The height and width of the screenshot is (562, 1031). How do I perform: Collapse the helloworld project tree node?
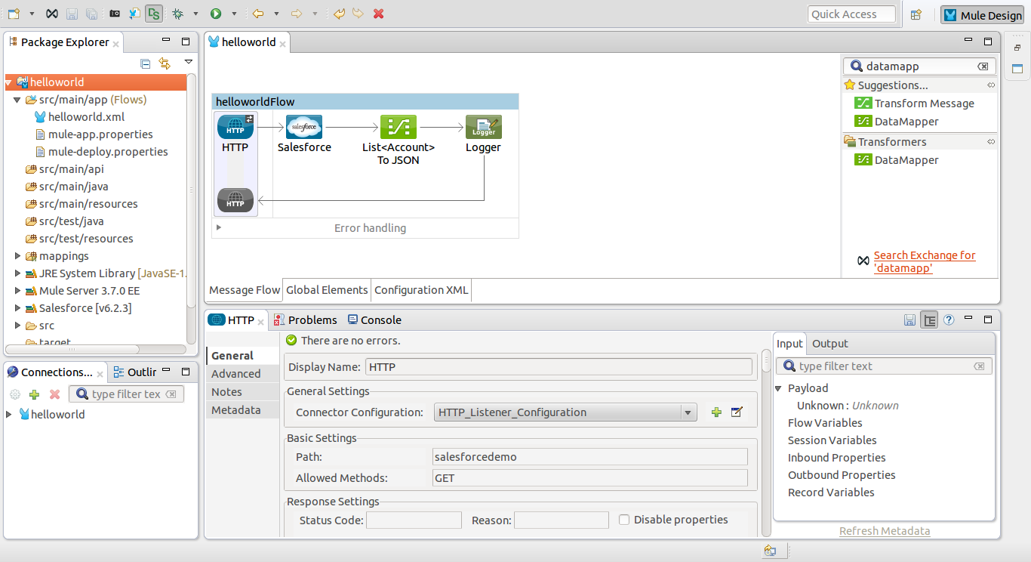click(x=9, y=82)
